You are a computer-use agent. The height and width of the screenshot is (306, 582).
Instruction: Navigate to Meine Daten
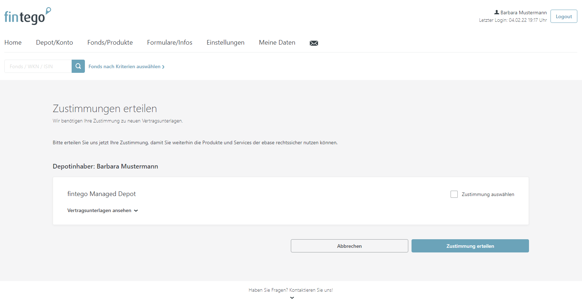277,42
